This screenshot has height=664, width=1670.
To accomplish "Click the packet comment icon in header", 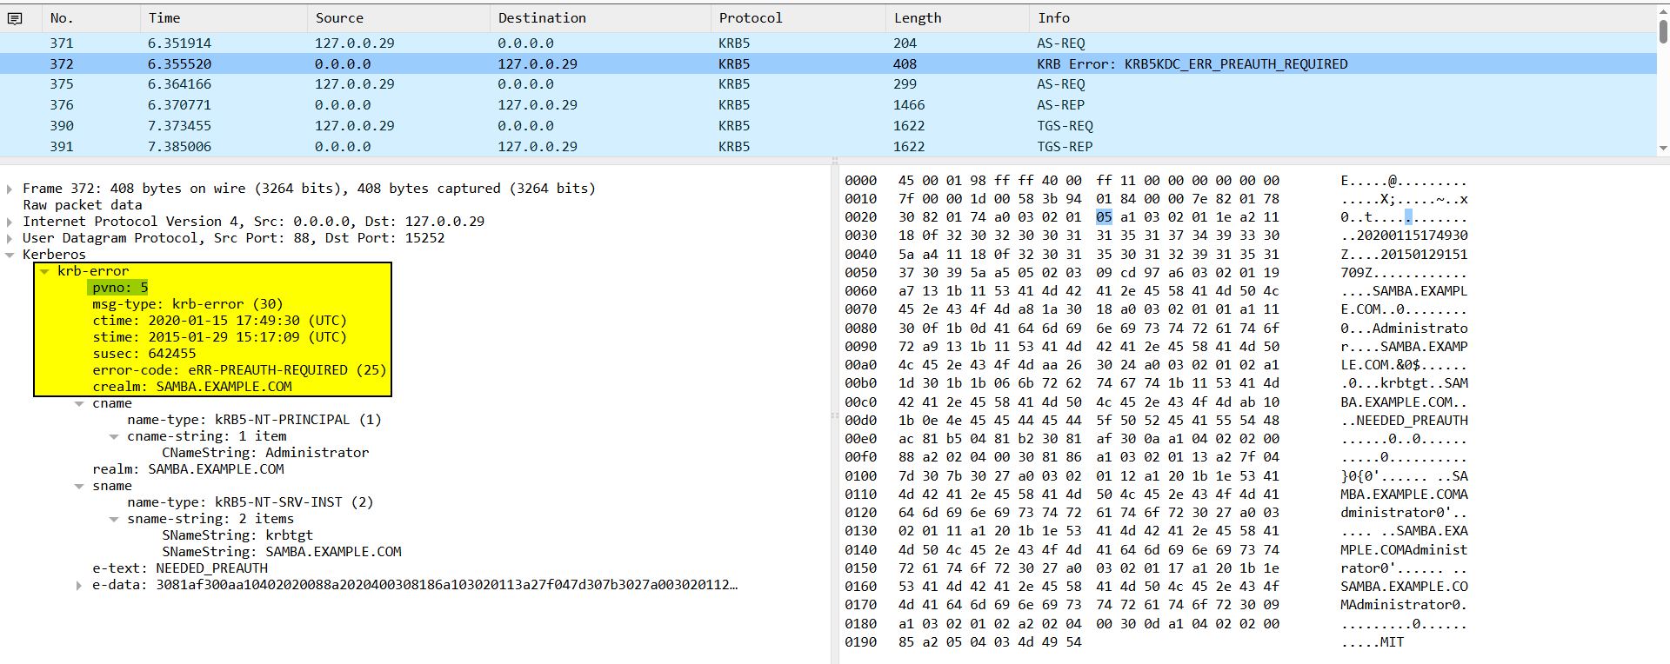I will point(15,18).
